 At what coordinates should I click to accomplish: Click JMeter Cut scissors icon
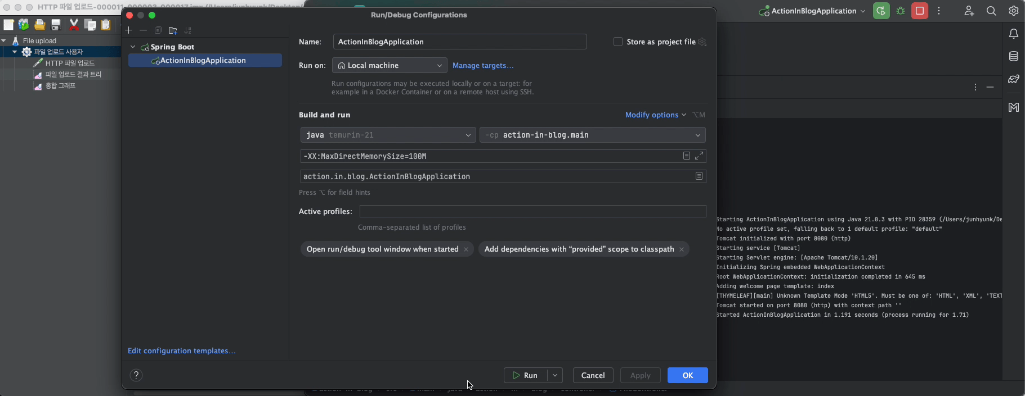pyautogui.click(x=74, y=24)
